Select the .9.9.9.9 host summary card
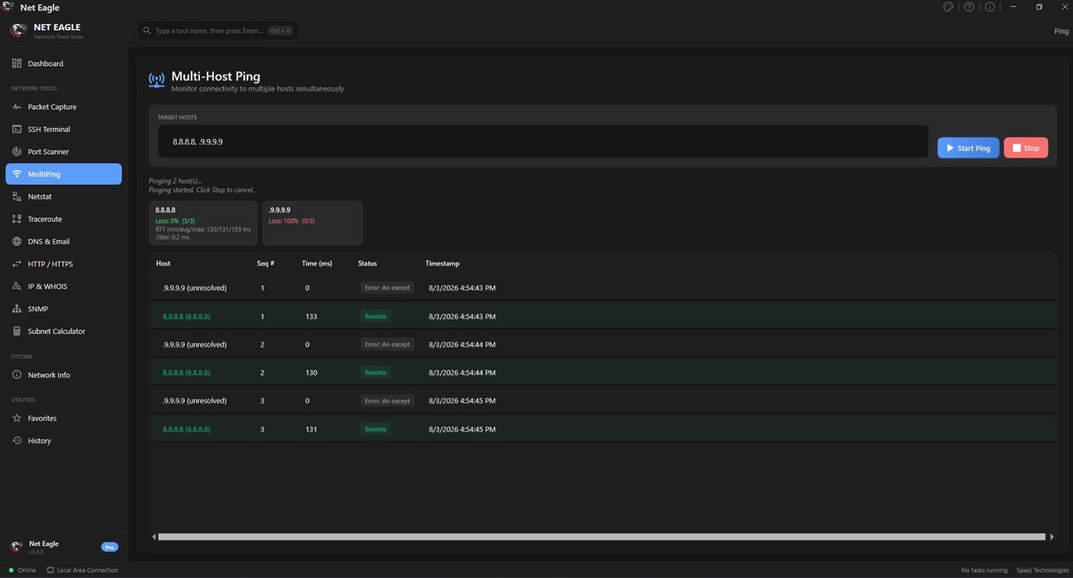The image size is (1073, 578). coord(312,223)
